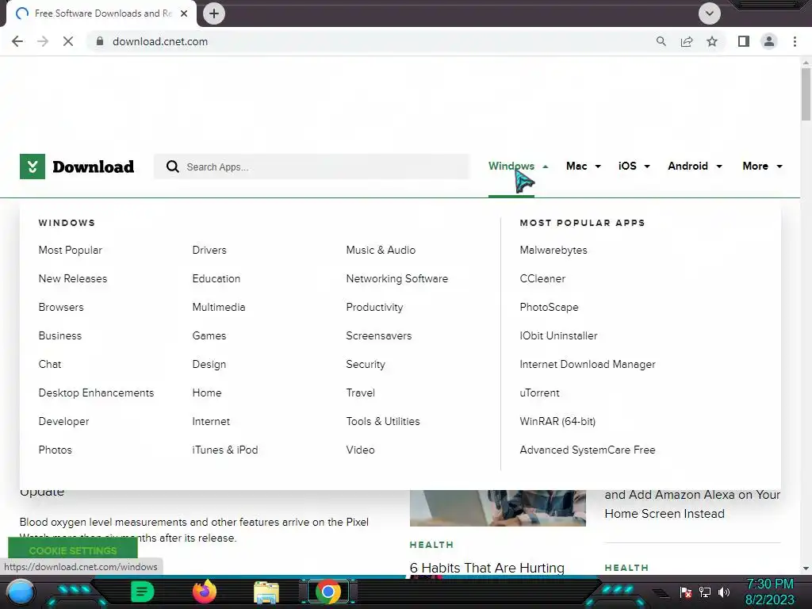Launch Firefox from the taskbar
Screen dimensions: 812x609
[204, 592]
